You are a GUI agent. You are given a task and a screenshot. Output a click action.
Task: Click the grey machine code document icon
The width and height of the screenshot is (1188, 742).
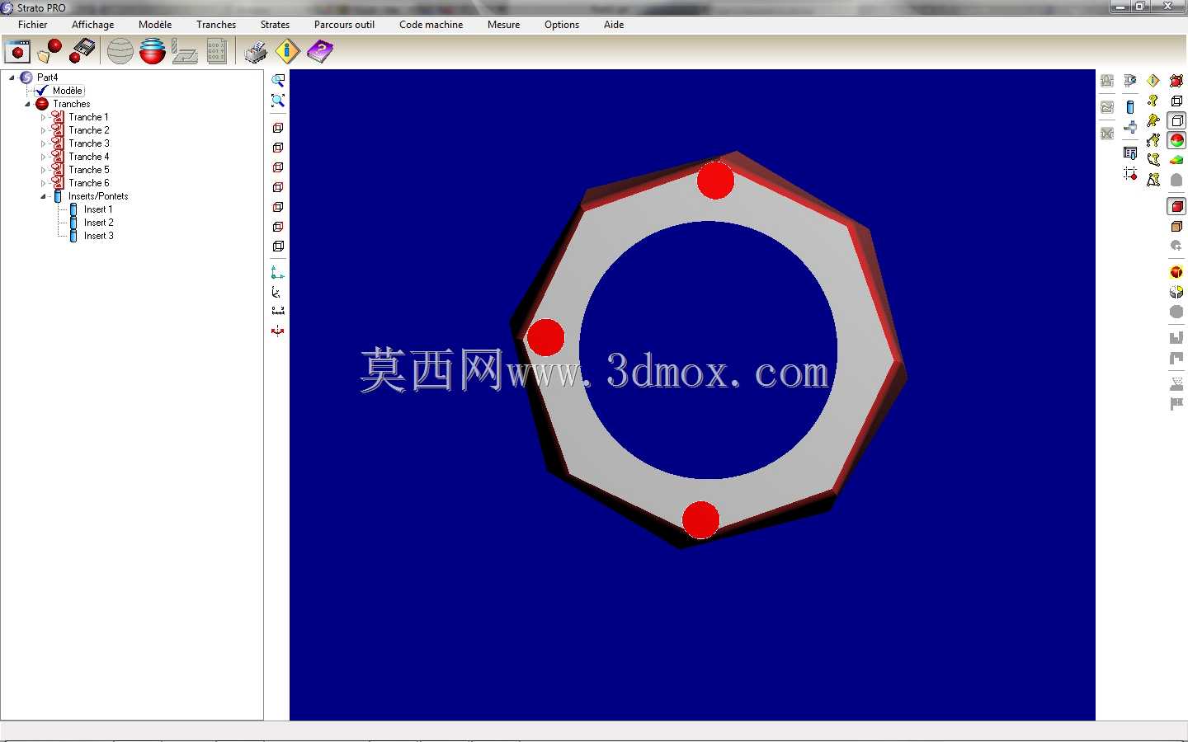coord(217,51)
